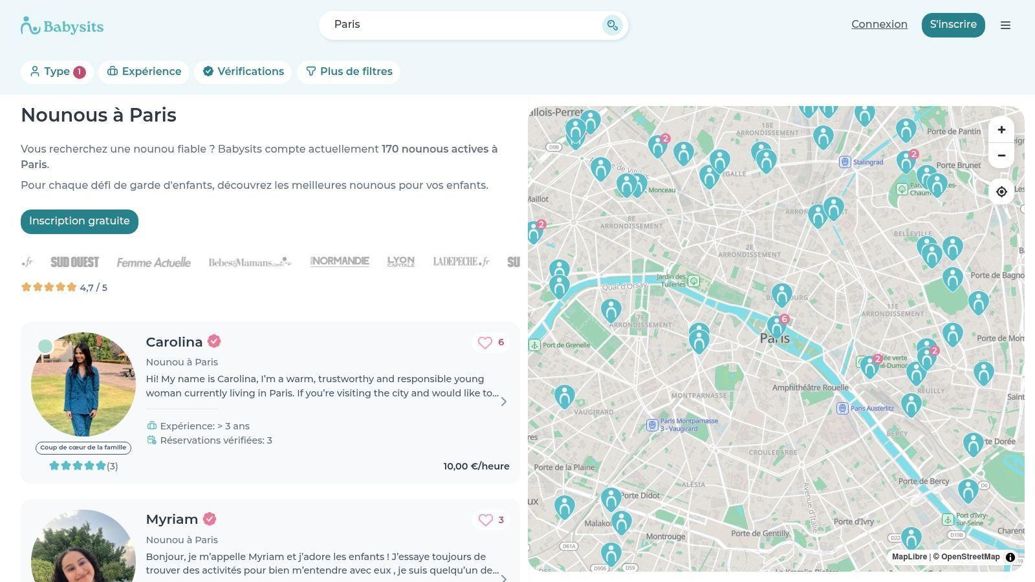Click the Connexion link
Screen dimensions: 1035x582
click(x=879, y=25)
